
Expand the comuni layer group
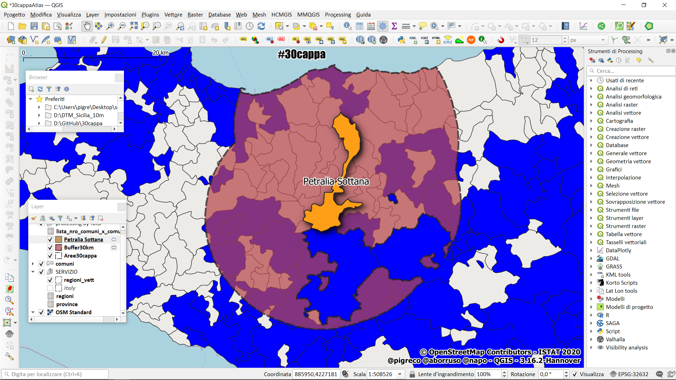pos(33,264)
